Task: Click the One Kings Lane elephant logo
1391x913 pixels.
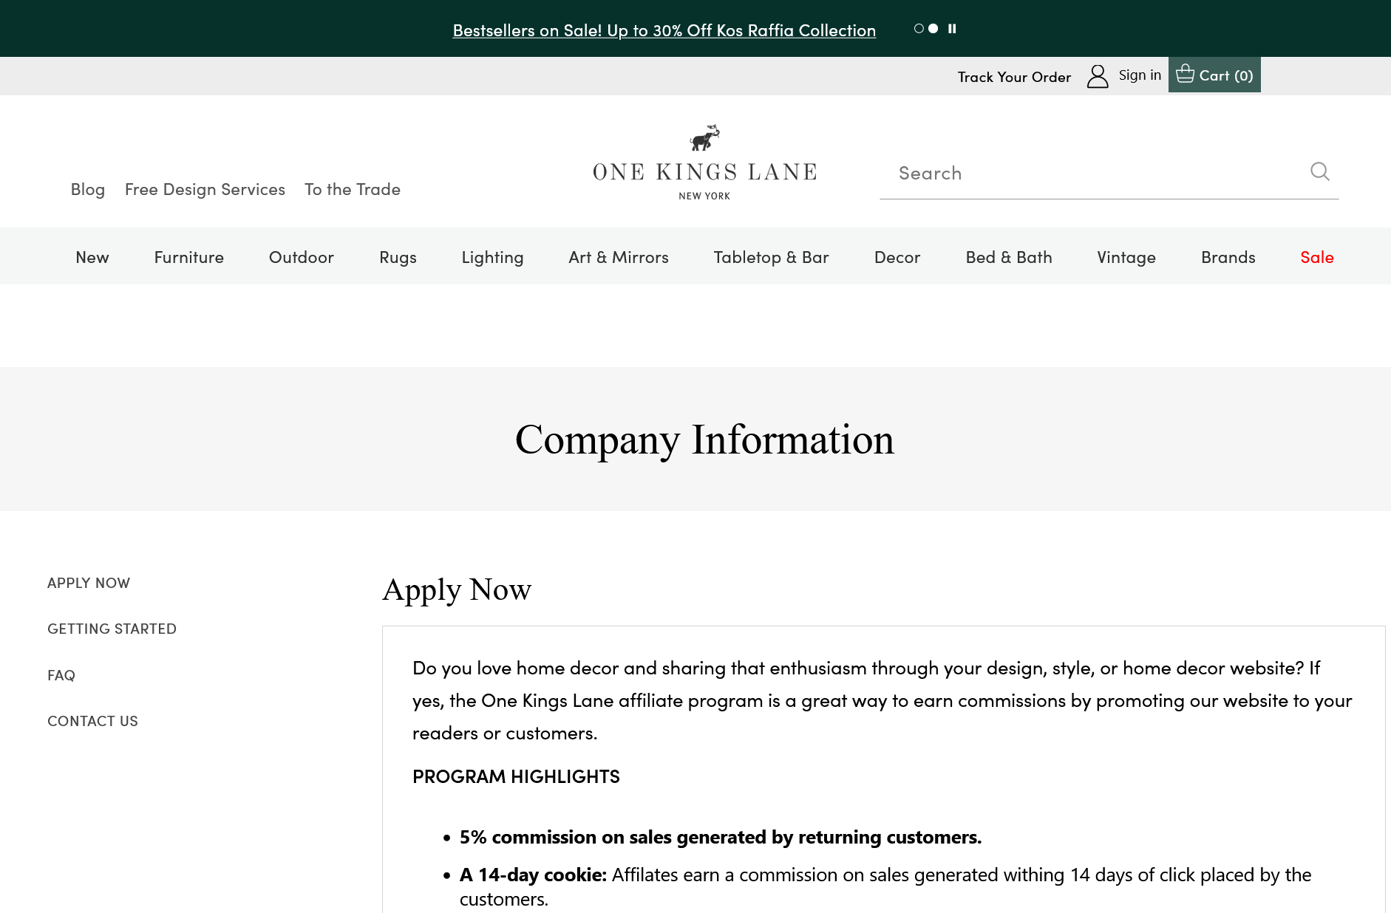Action: (x=705, y=137)
